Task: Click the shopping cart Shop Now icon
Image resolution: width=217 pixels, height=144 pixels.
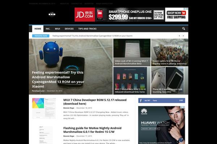Action: point(183,13)
